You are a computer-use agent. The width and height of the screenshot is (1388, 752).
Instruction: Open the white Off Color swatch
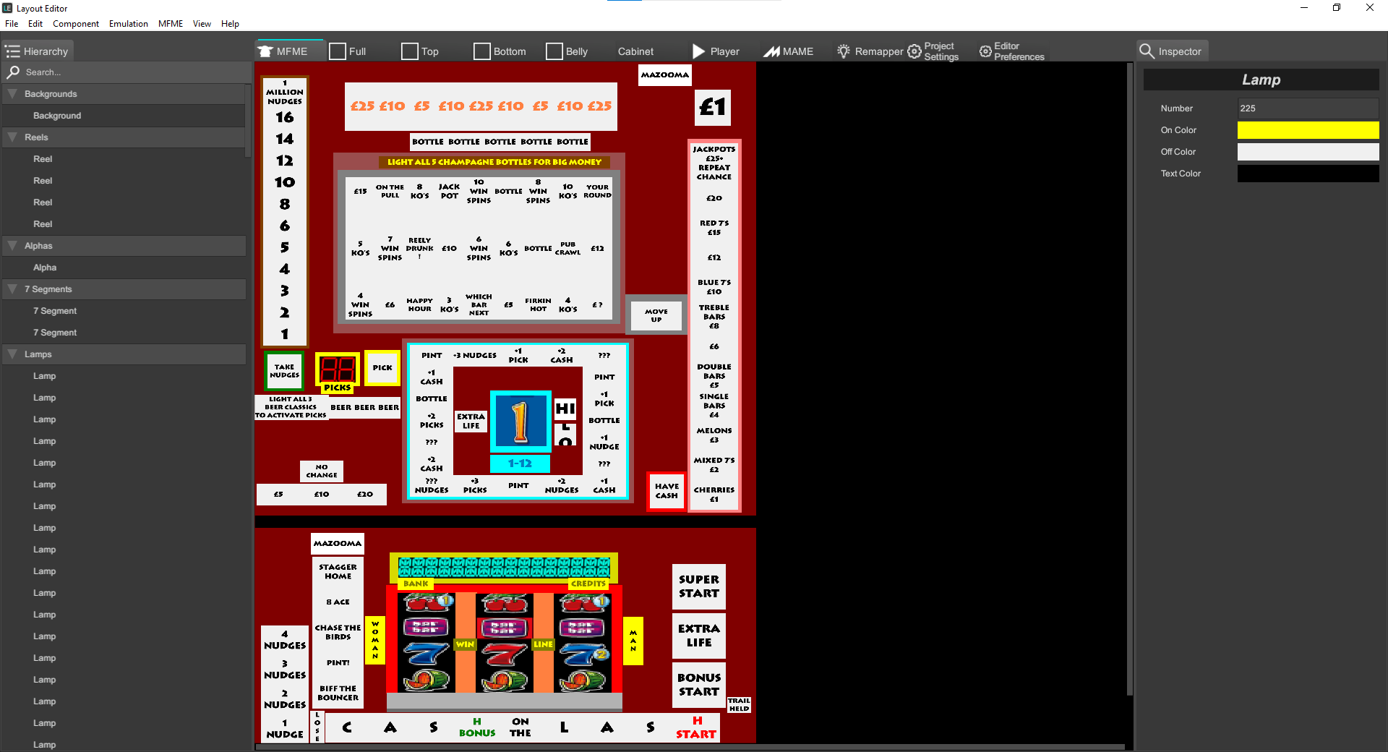1308,152
